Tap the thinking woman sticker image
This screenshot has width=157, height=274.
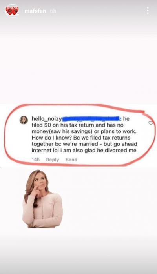tap(42, 198)
